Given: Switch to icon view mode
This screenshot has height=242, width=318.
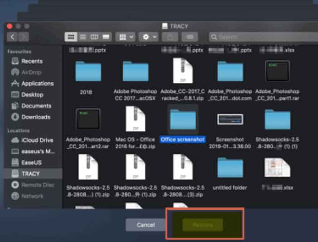Looking at the screenshot, I should pos(71,37).
